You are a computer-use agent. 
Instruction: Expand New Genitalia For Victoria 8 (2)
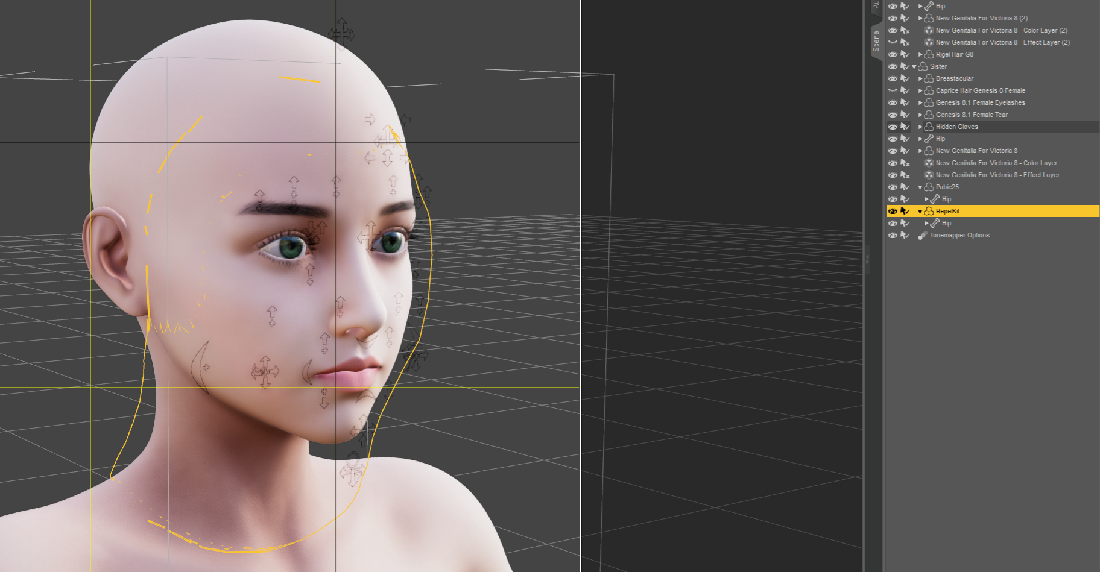[920, 18]
